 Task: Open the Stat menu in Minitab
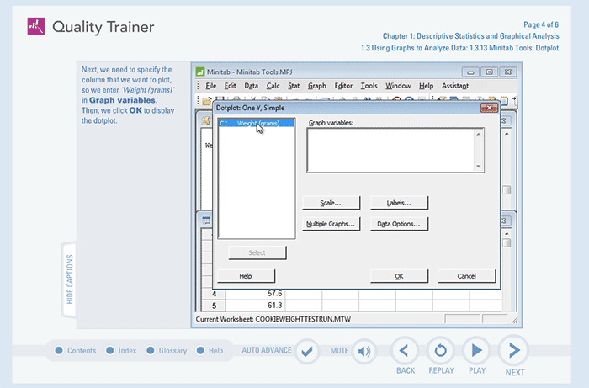click(294, 86)
